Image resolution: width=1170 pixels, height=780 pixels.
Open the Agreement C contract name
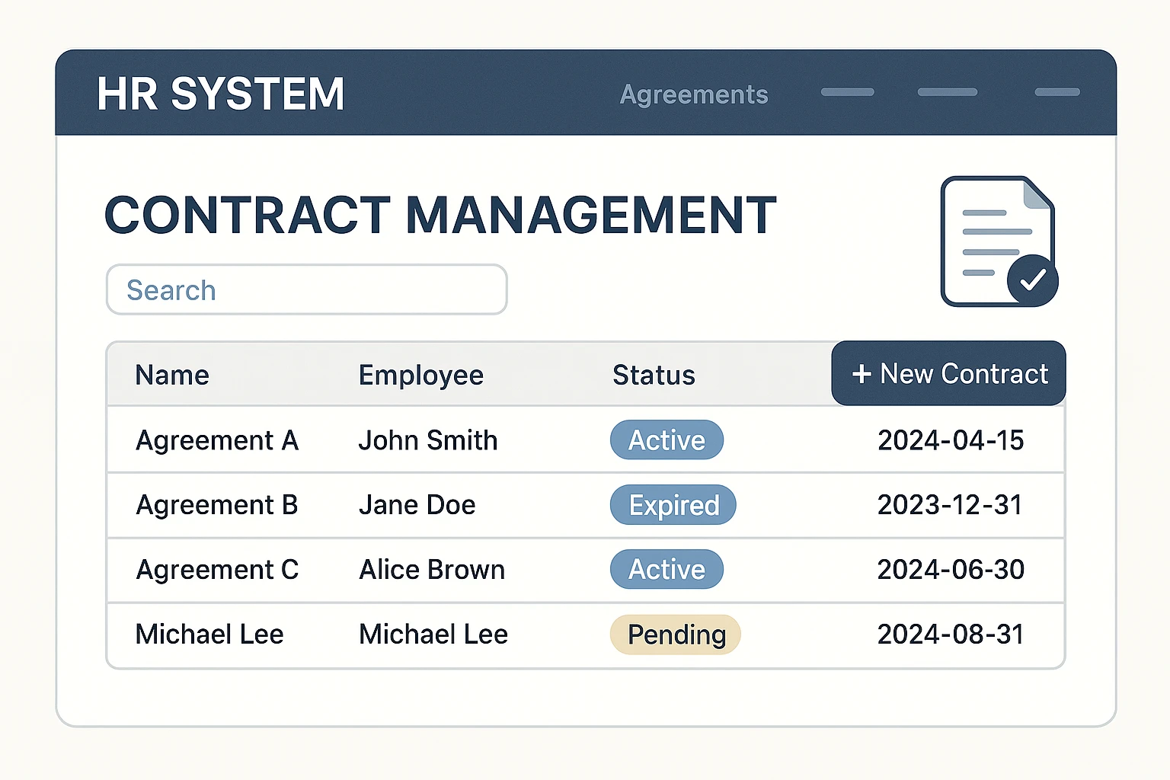pos(217,570)
